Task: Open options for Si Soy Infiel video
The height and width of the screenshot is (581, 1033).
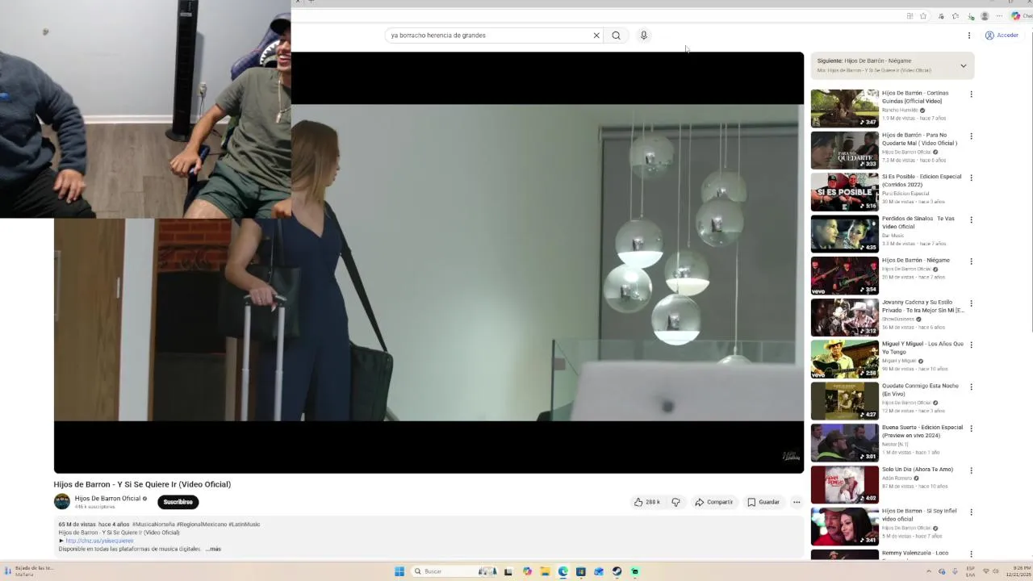Action: [x=971, y=512]
